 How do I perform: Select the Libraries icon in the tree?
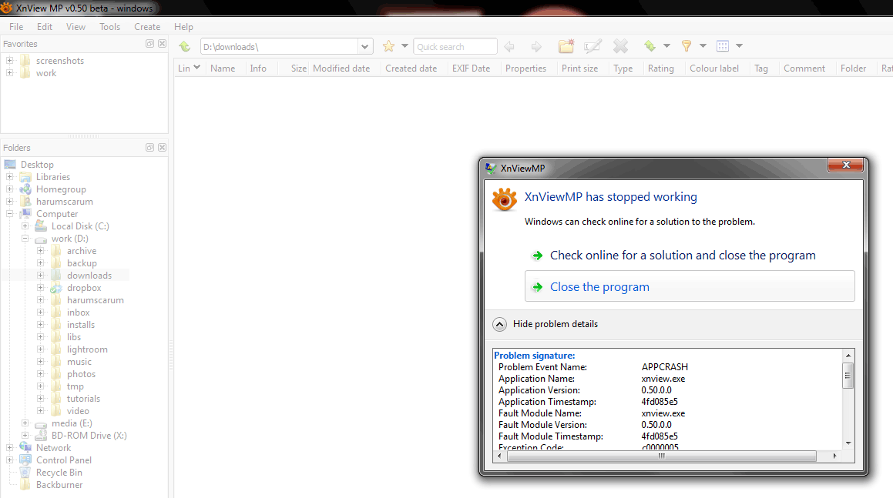point(25,177)
